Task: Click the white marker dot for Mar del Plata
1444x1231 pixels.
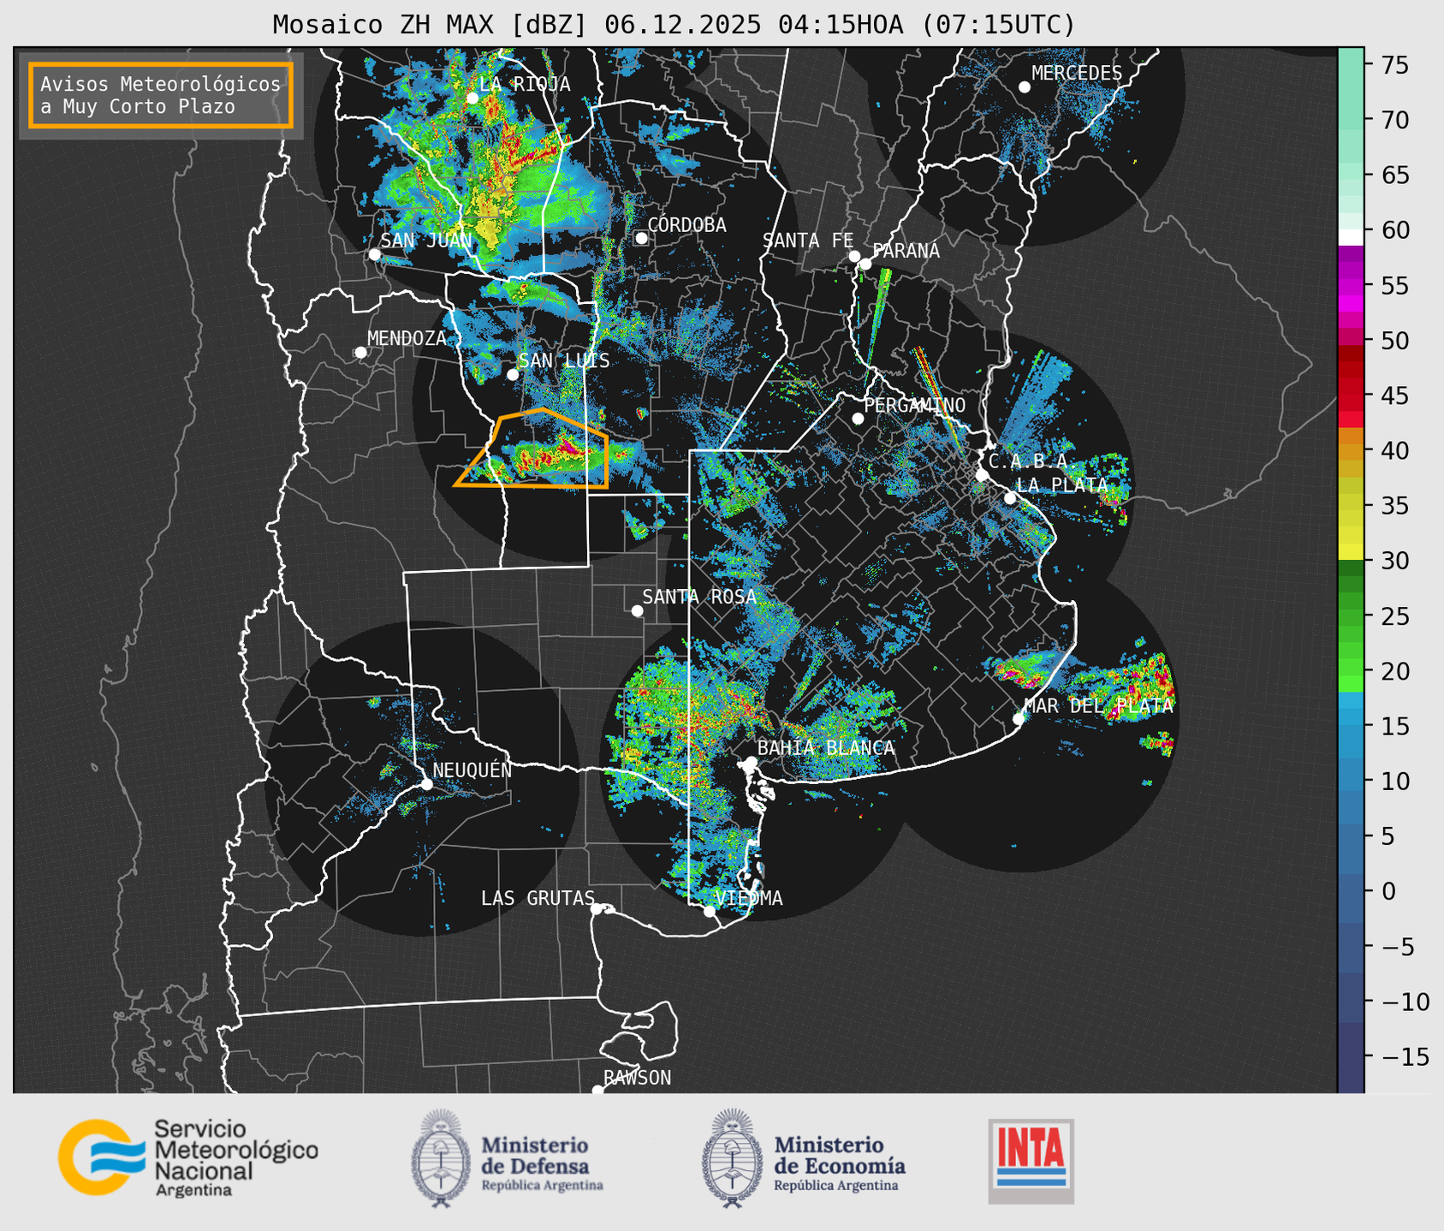Action: click(1019, 719)
